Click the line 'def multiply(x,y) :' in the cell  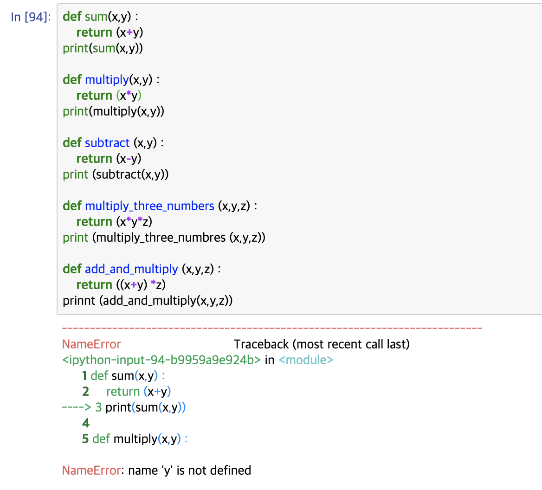click(111, 80)
